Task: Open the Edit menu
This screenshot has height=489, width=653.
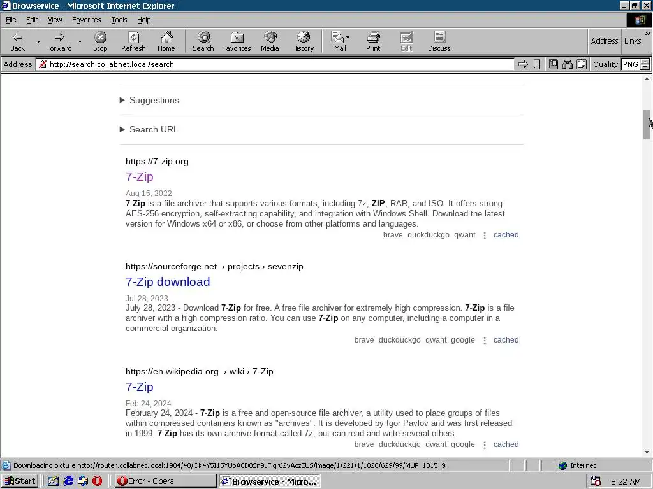Action: pos(32,20)
